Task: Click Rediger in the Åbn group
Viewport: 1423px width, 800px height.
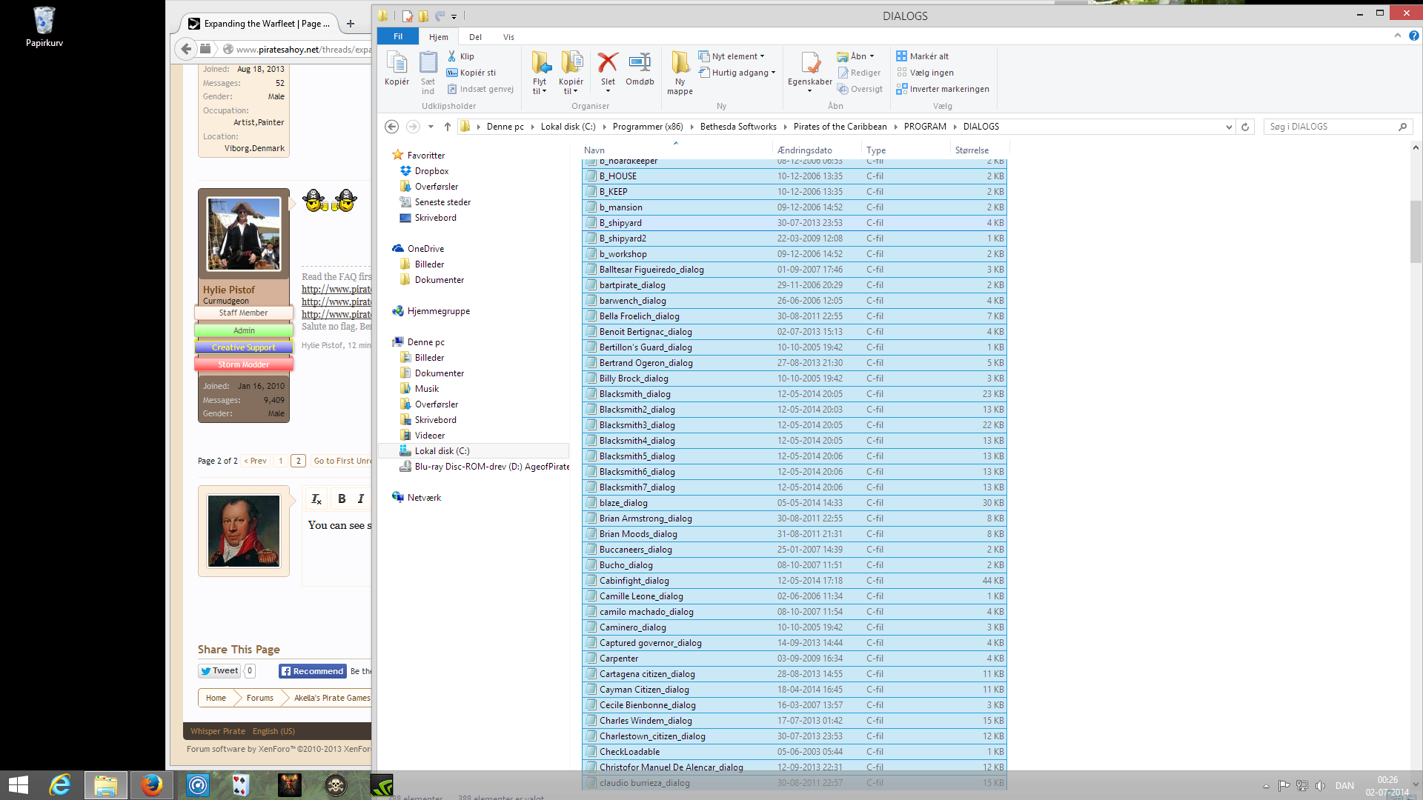Action: pos(859,73)
